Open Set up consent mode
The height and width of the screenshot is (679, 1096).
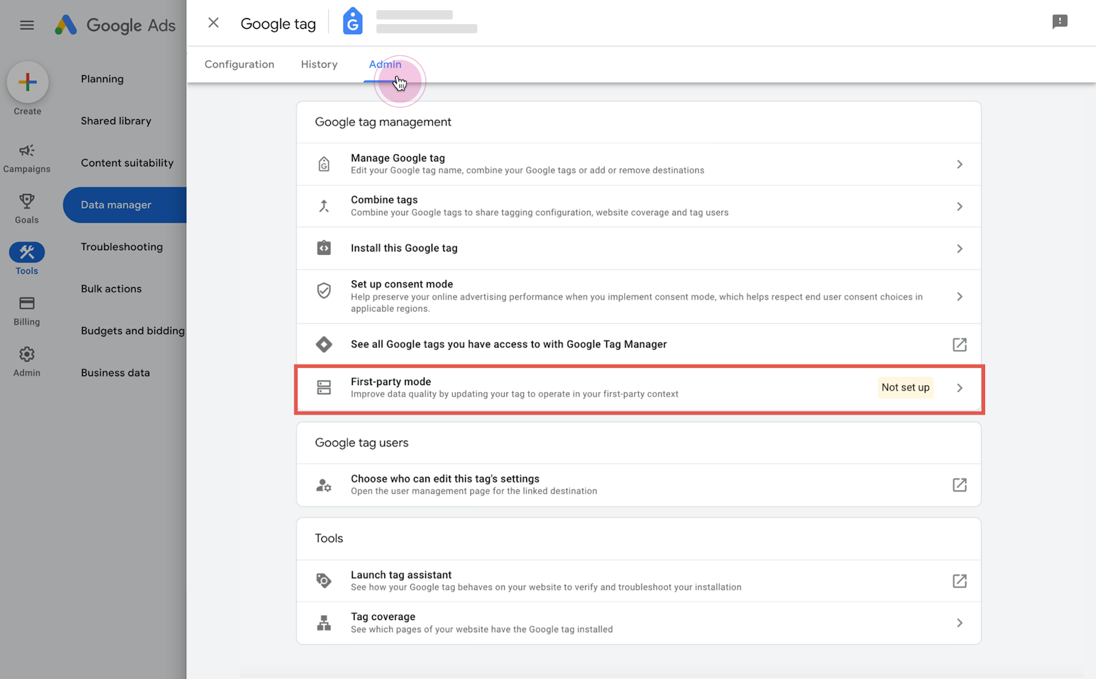[x=401, y=284]
